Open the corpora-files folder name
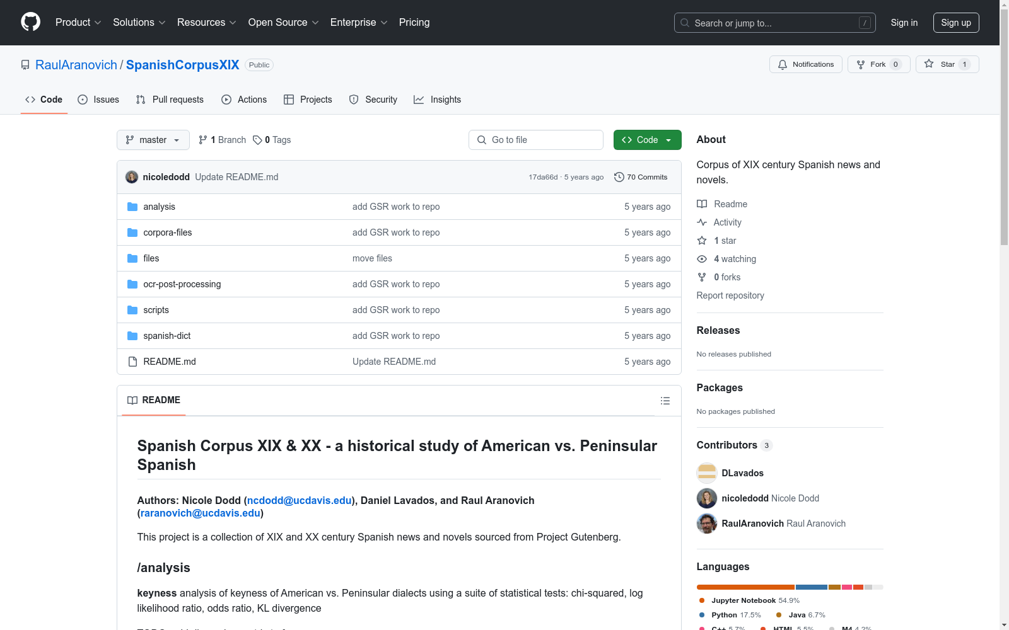 click(168, 232)
